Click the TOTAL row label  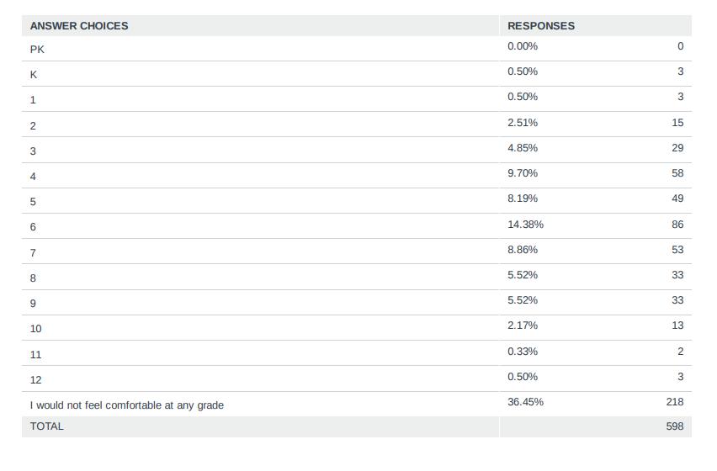tap(47, 426)
